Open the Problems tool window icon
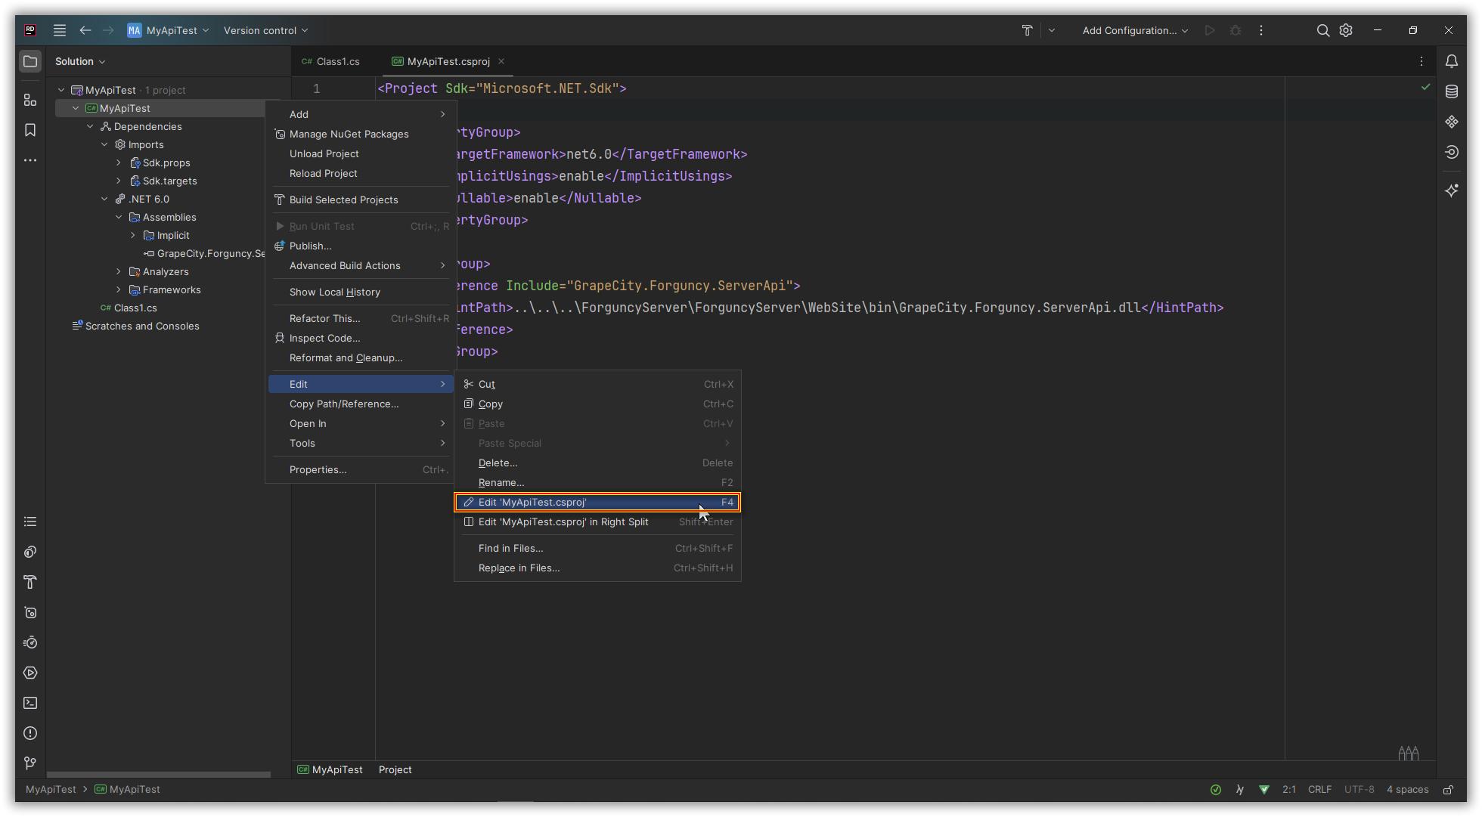1482x817 pixels. tap(30, 733)
